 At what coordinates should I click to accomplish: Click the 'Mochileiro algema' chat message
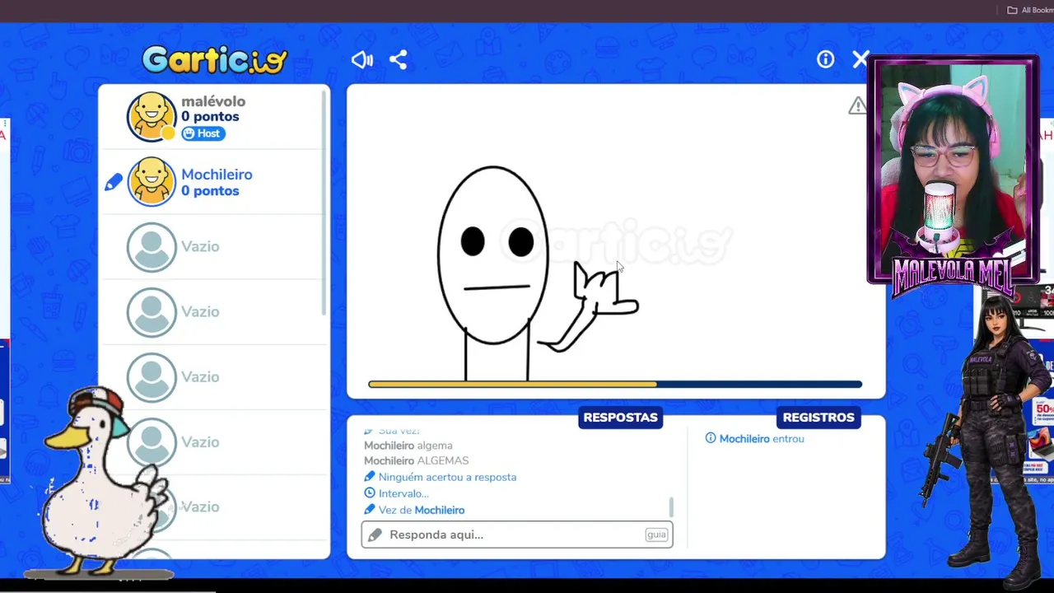[x=408, y=446]
